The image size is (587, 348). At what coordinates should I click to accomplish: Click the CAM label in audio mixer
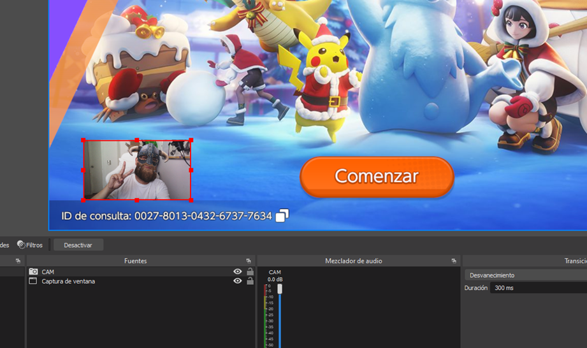[275, 272]
